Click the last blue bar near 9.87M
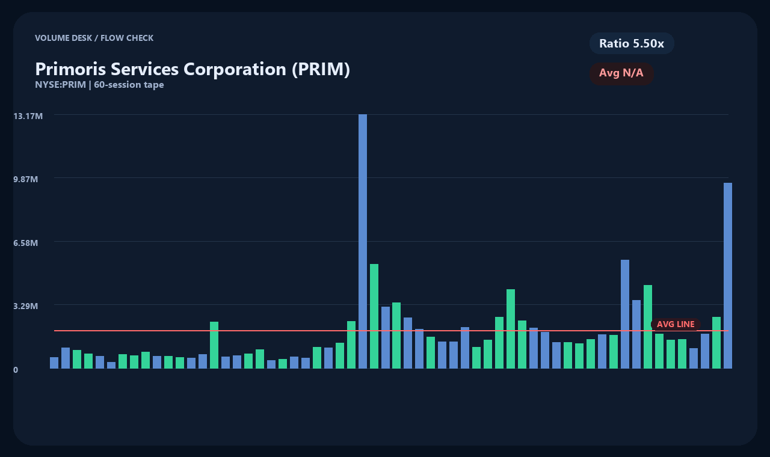Viewport: 770px width, 457px height. (728, 275)
